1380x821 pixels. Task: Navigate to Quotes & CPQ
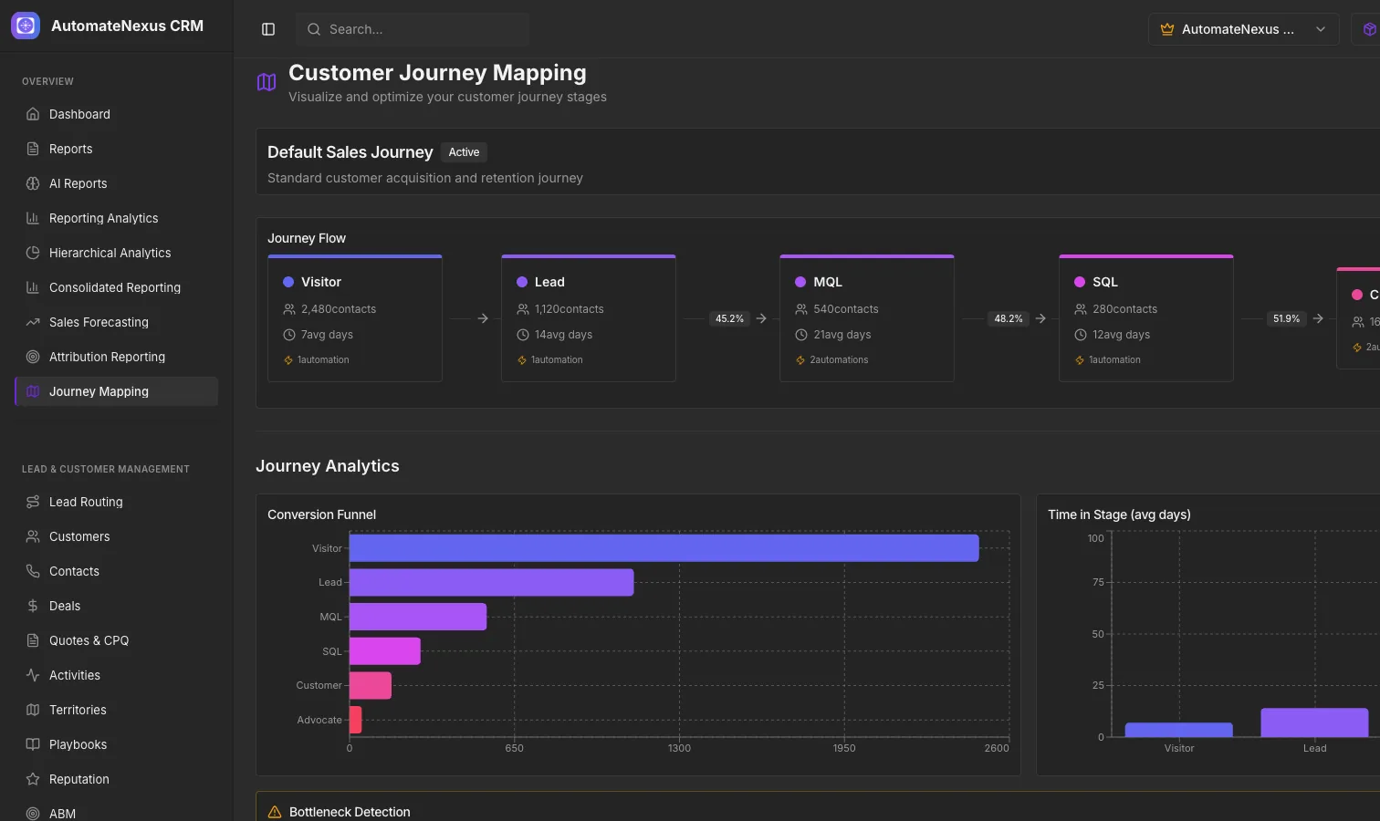pos(117,640)
